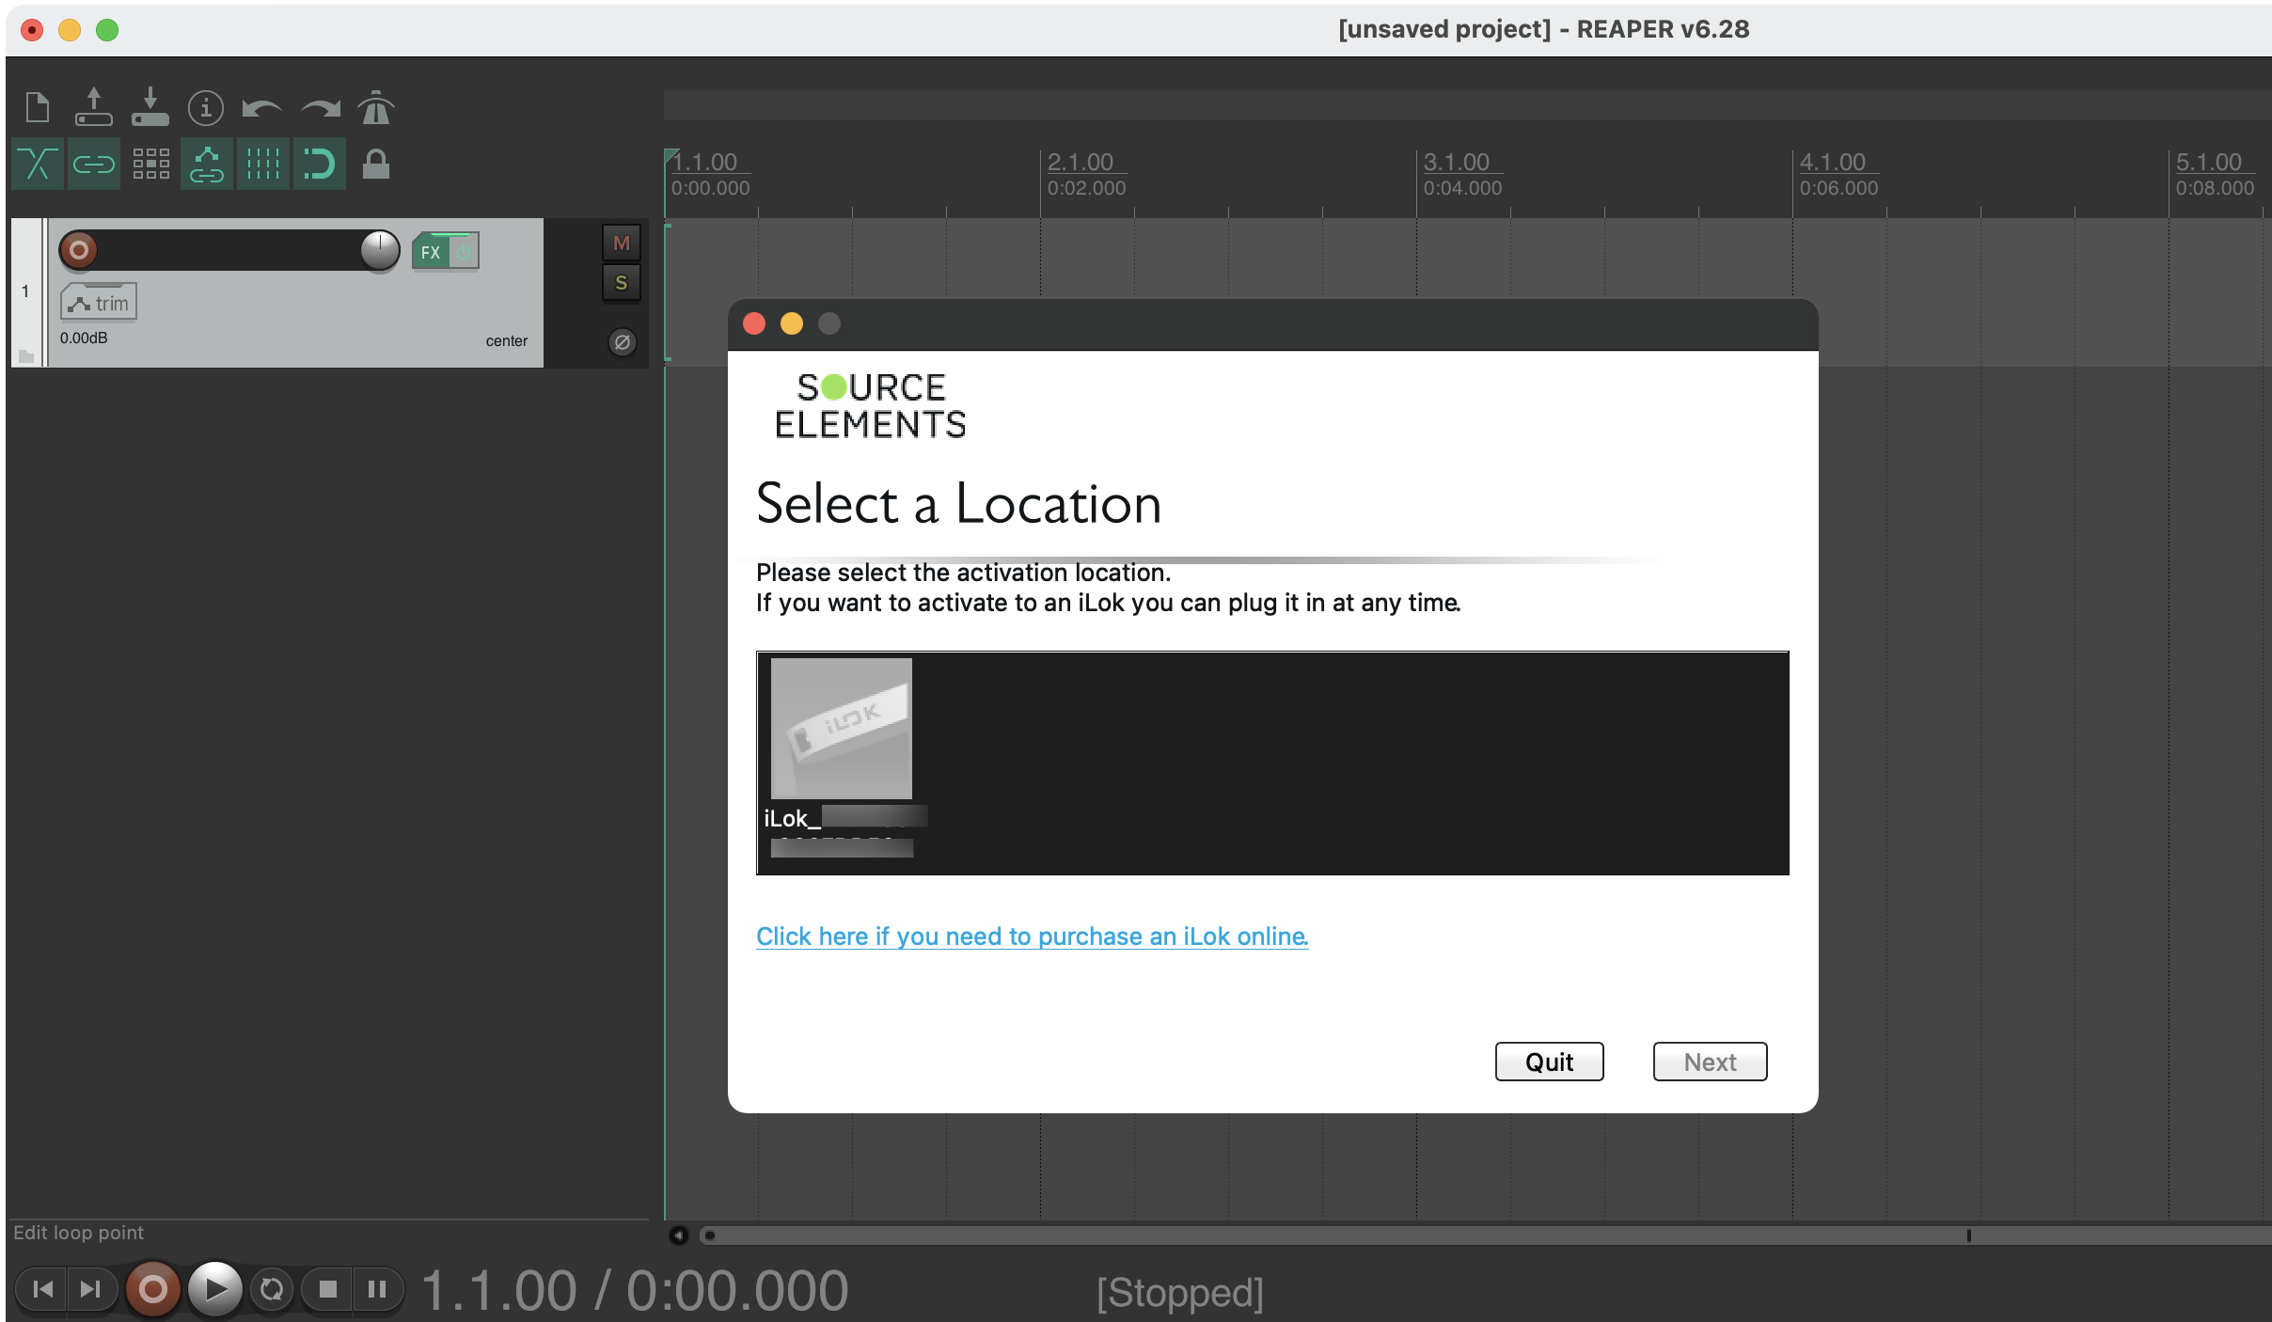Click the Quit button in the dialog
This screenshot has height=1322, width=2272.
[x=1548, y=1062]
